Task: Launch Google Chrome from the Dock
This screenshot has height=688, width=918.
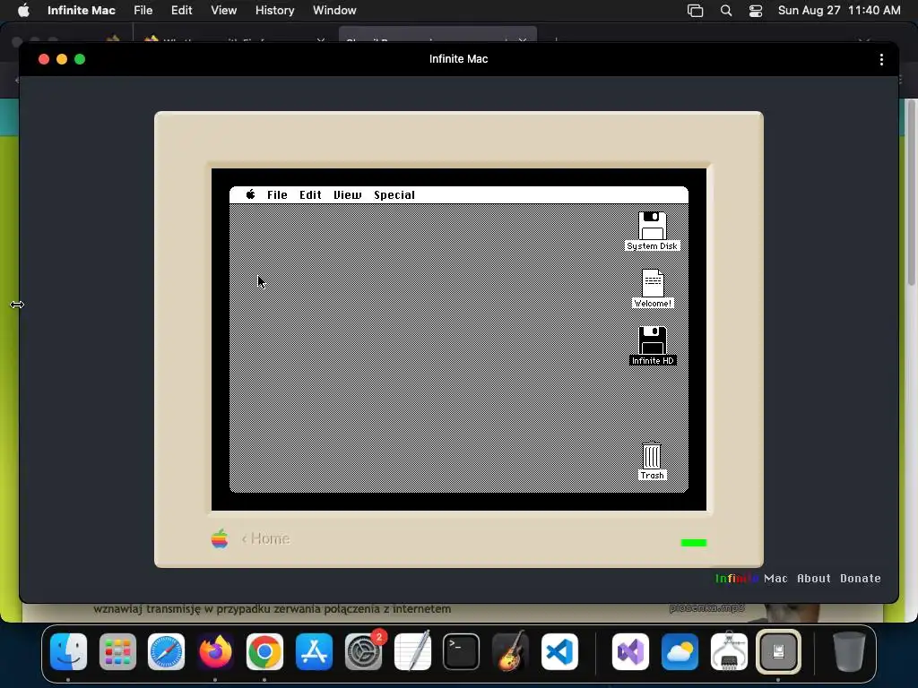Action: pos(264,651)
